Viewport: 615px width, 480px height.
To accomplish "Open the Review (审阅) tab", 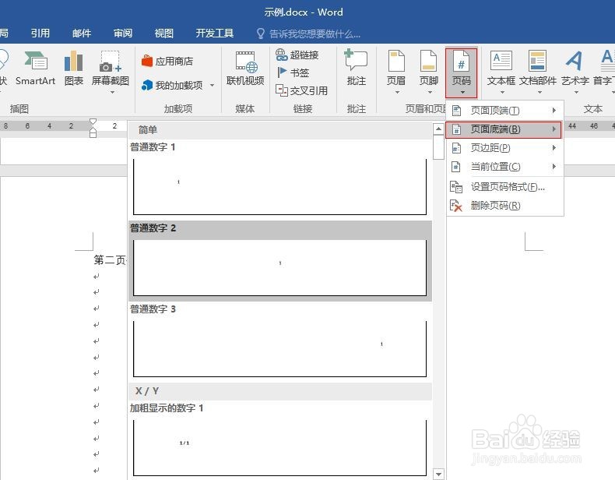I will coord(123,34).
